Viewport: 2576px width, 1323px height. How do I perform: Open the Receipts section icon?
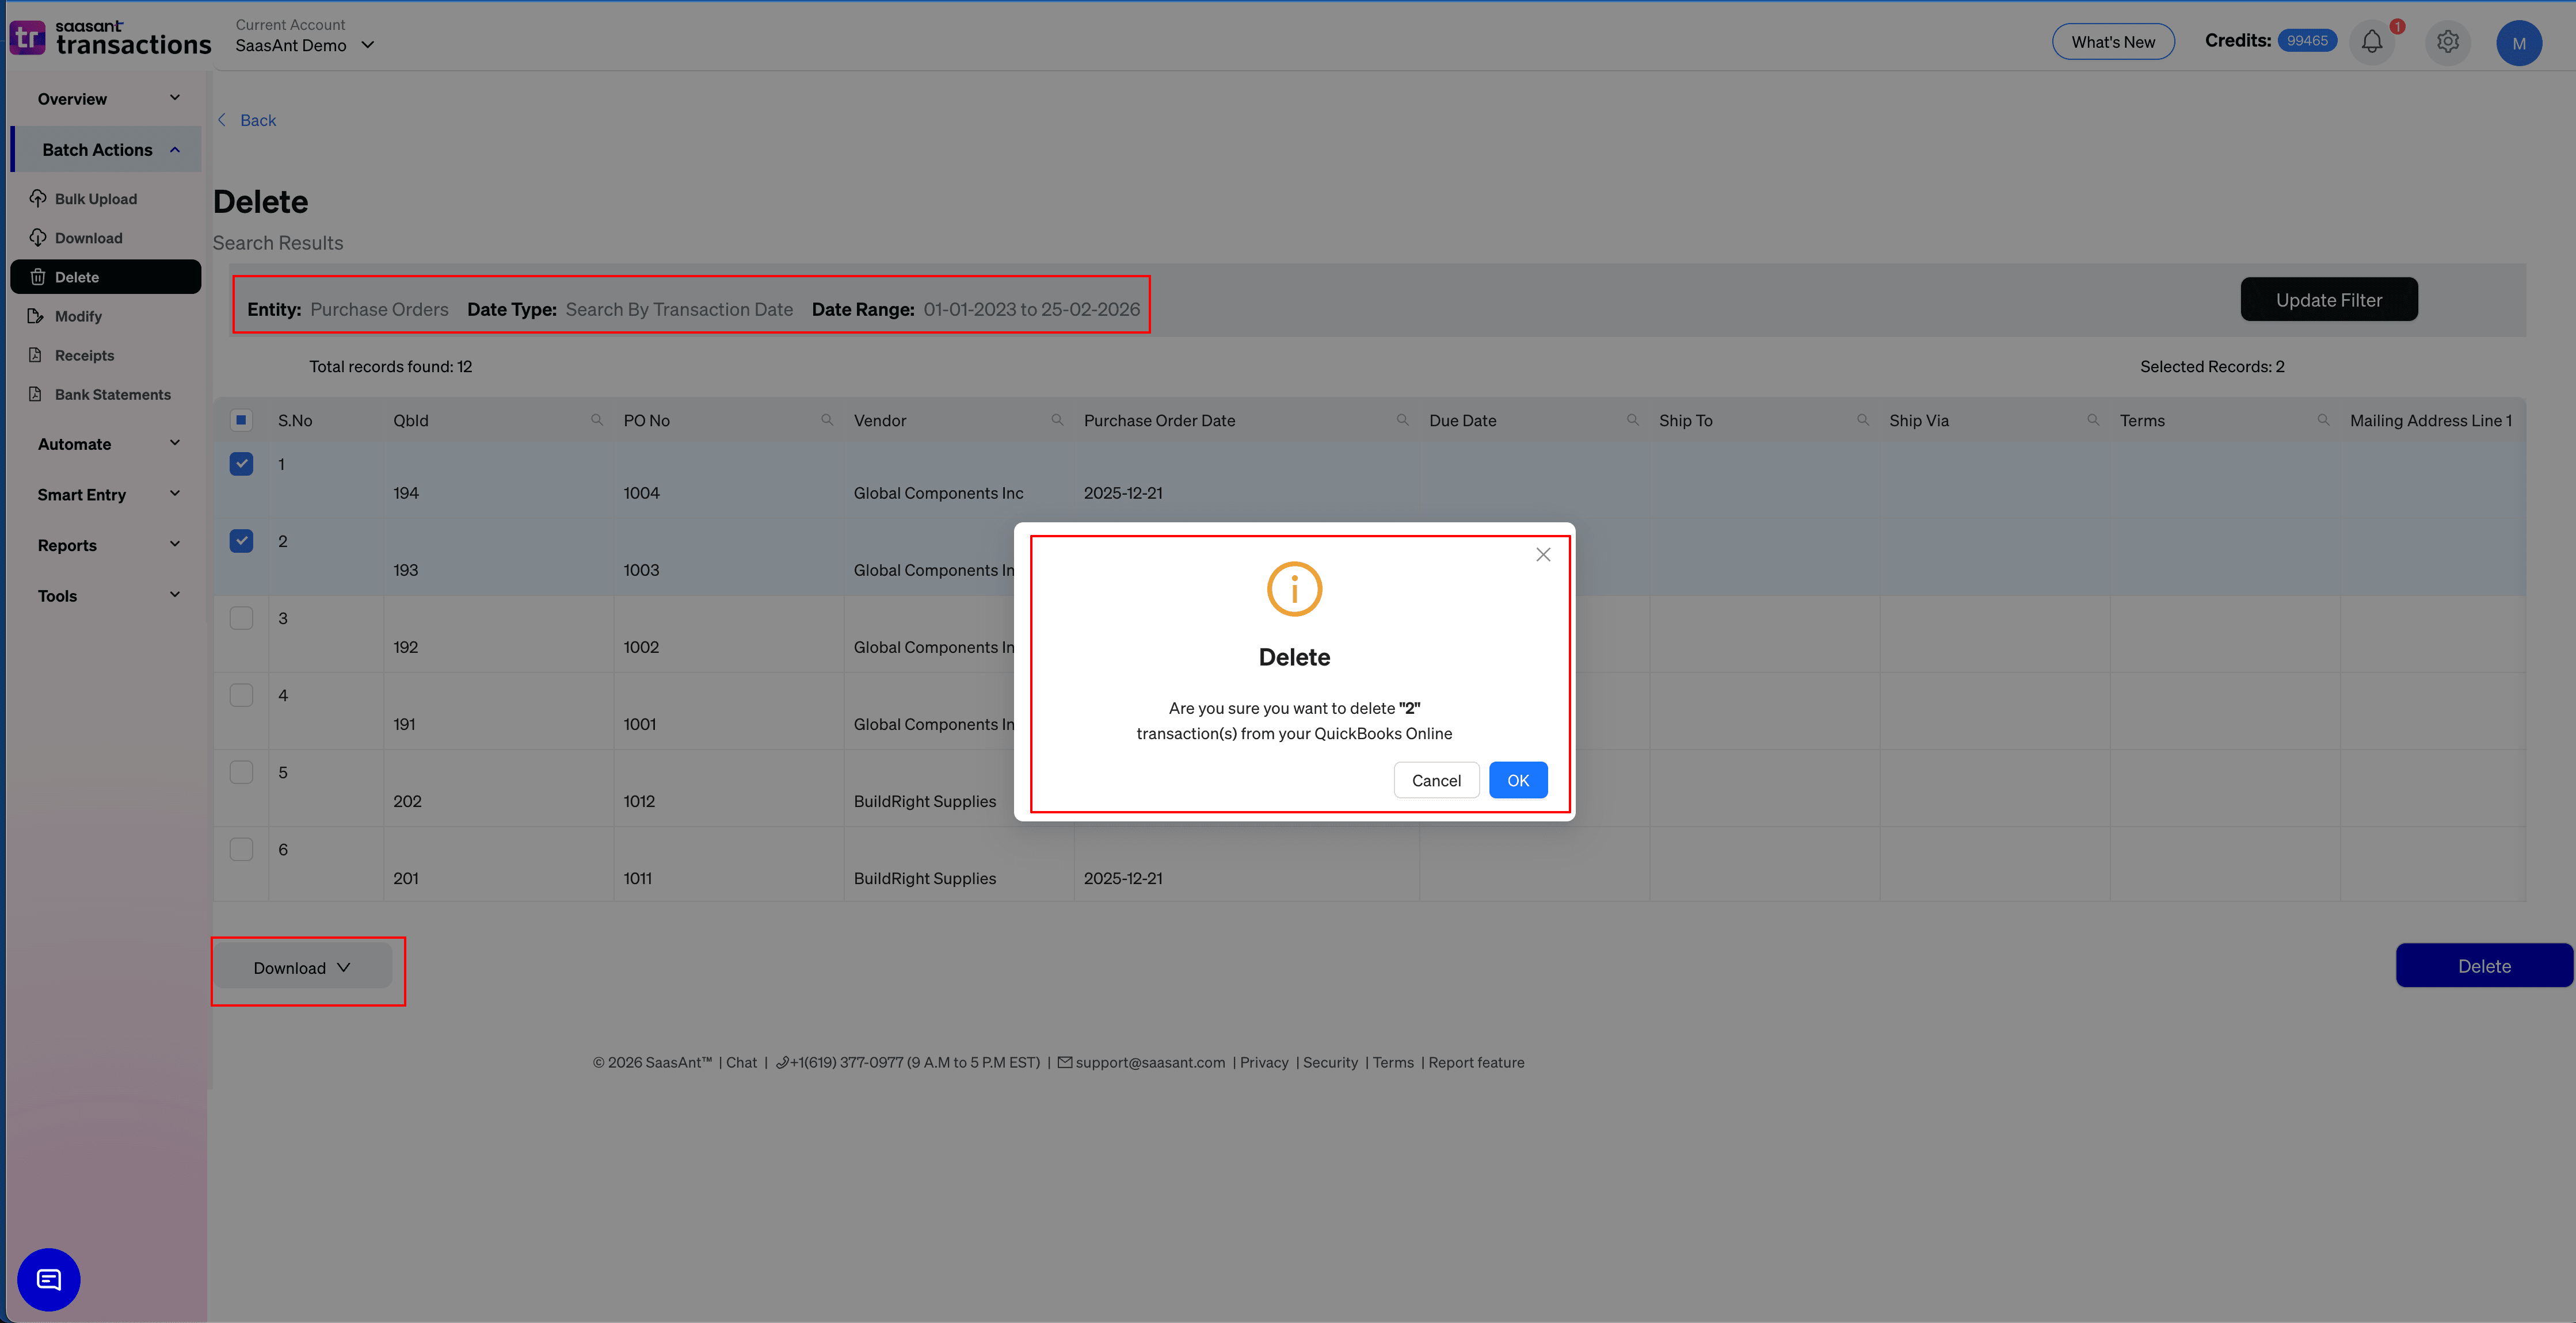[x=37, y=355]
